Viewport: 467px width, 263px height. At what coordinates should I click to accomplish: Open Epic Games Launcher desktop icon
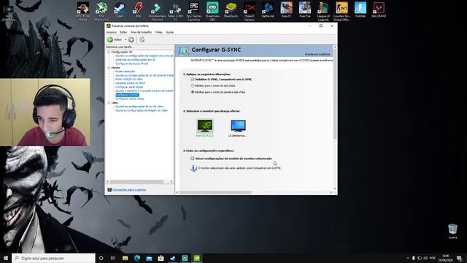[x=194, y=12]
